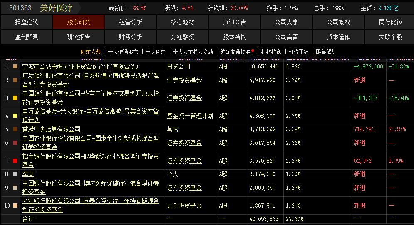Open the 中国银行 华宝中证医疗 fund link
The height and width of the screenshot is (225, 414).
click(x=91, y=98)
